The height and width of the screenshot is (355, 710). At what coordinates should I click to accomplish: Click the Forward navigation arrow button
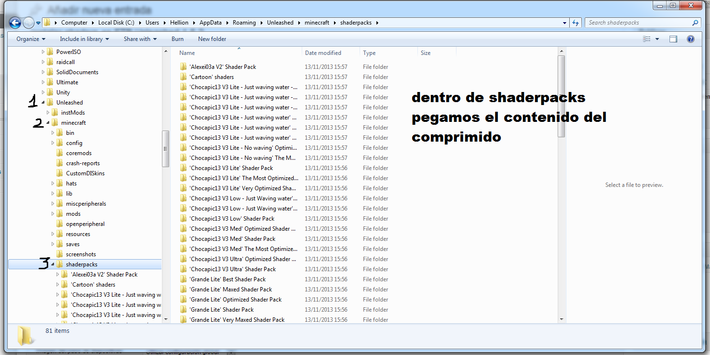pos(28,23)
